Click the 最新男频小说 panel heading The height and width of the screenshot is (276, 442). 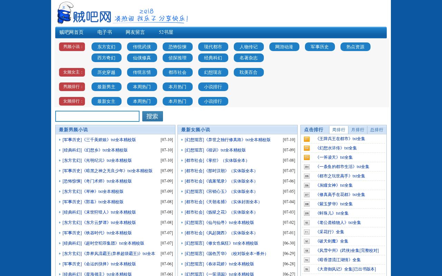point(73,130)
